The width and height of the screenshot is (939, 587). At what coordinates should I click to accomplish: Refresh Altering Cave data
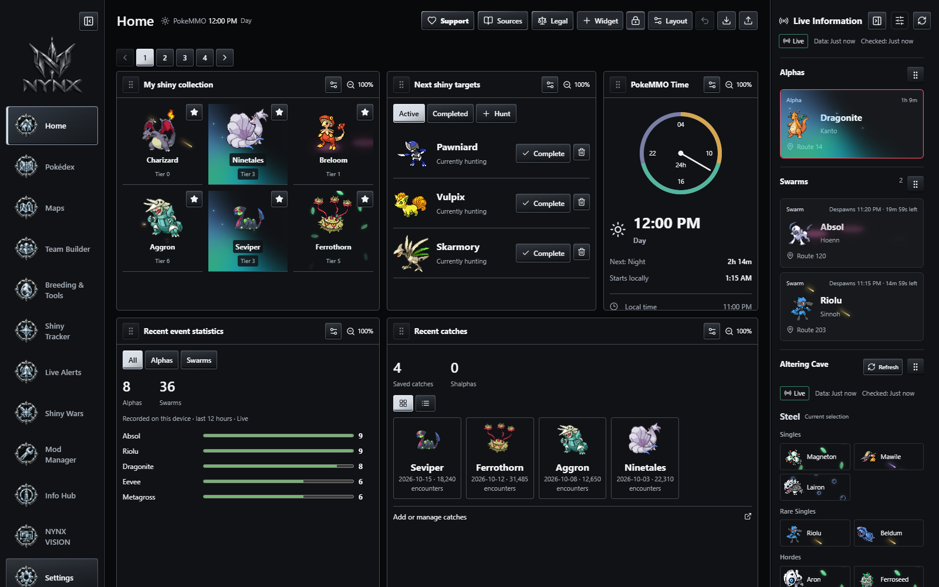click(883, 367)
